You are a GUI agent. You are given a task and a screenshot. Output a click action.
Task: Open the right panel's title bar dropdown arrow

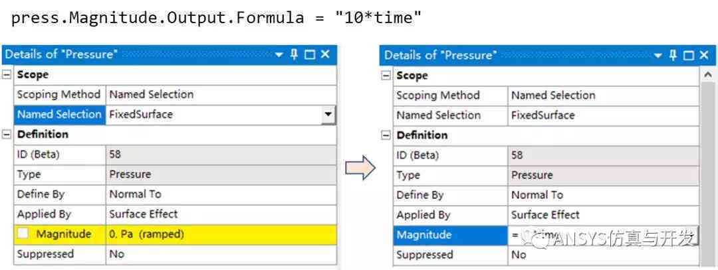click(658, 56)
